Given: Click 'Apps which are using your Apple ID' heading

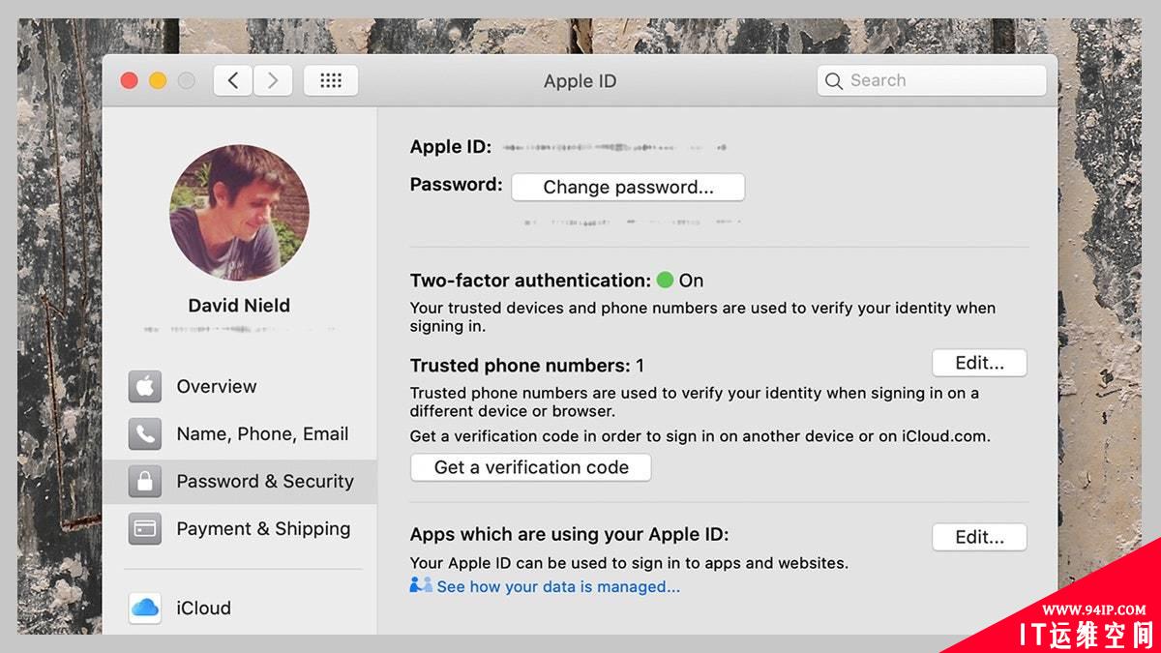Looking at the screenshot, I should click(x=569, y=534).
